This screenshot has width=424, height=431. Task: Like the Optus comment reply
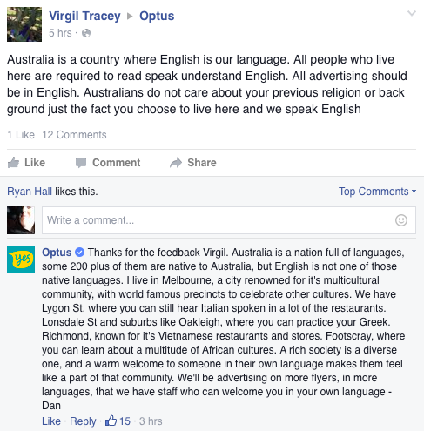[x=51, y=421]
